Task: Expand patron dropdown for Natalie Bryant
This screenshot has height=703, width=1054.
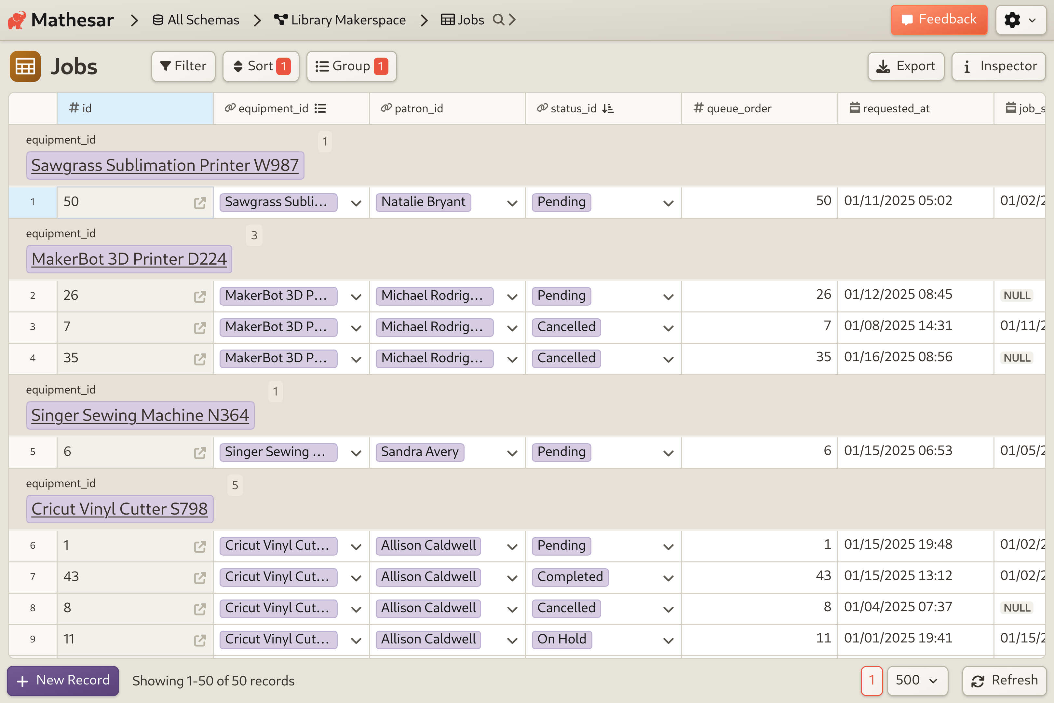Action: click(512, 203)
